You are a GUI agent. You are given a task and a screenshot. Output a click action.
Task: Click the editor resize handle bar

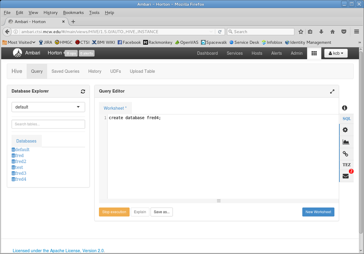tap(219, 201)
